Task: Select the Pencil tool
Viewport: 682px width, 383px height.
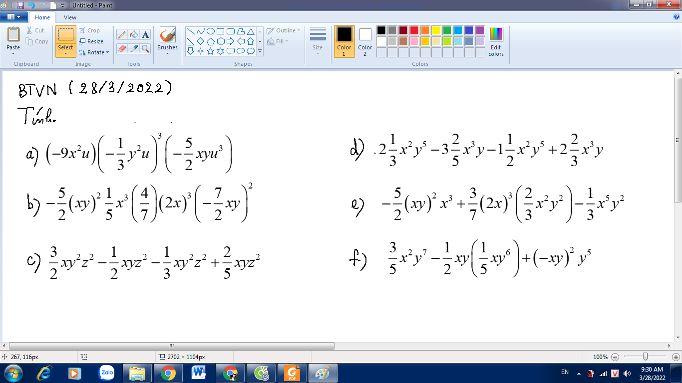Action: tap(121, 34)
